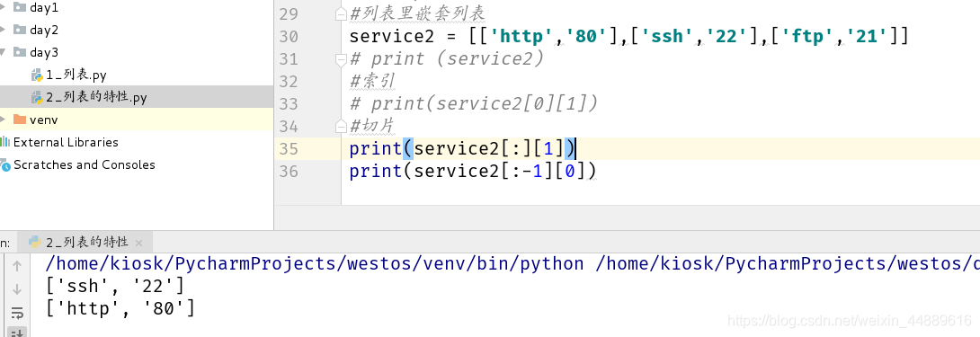Image resolution: width=980 pixels, height=337 pixels.
Task: Toggle fold marker on line 31
Action: coord(341,59)
